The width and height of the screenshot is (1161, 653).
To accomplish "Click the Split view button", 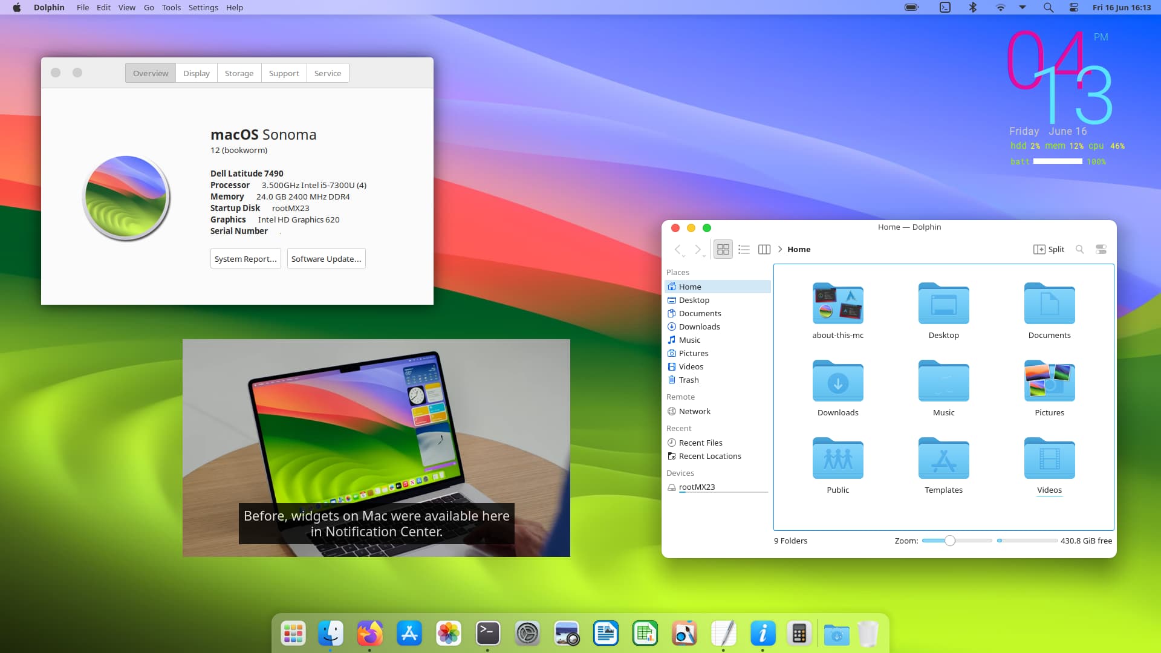I will [x=1049, y=249].
